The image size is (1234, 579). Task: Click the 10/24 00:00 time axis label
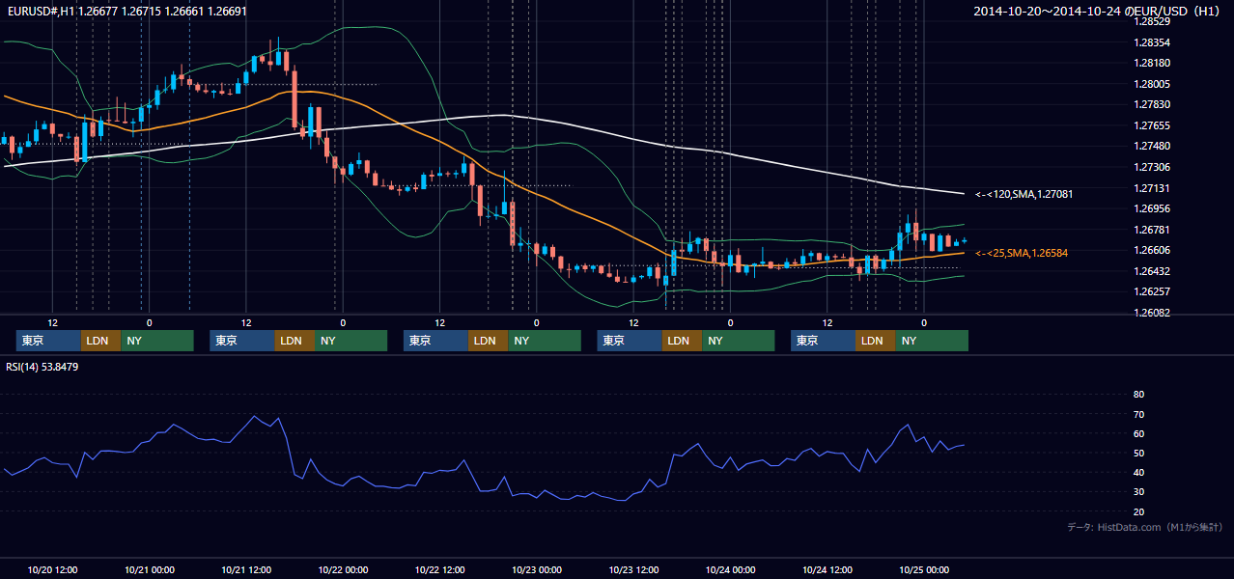click(731, 569)
